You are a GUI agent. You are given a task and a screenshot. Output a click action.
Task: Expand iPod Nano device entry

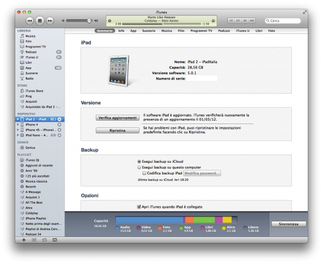click(18, 135)
